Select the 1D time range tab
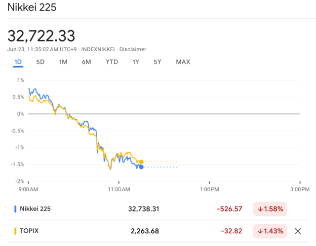The width and height of the screenshot is (316, 246). point(18,62)
